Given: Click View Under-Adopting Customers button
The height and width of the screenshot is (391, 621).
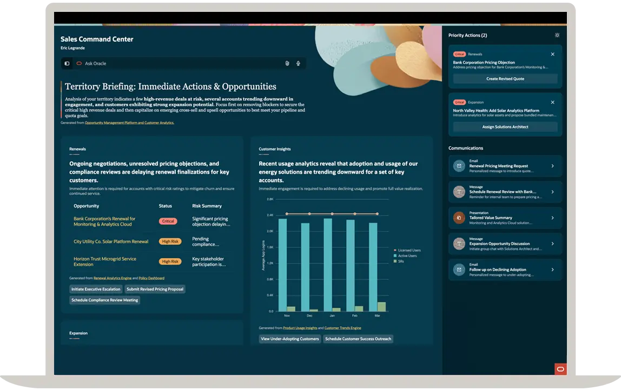Looking at the screenshot, I should point(290,339).
